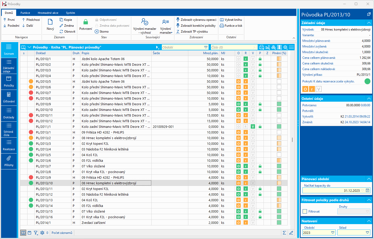Switch to the Funkce ribbon tab
This screenshot has width=374, height=239.
coord(25,13)
